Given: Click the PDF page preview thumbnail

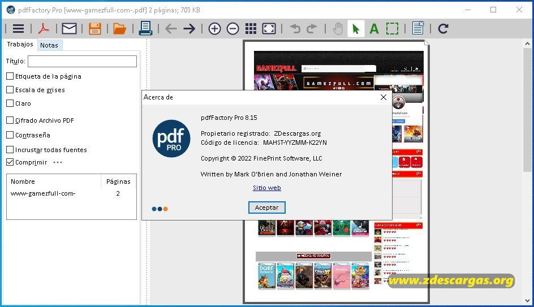Looking at the screenshot, I should pyautogui.click(x=336, y=172).
